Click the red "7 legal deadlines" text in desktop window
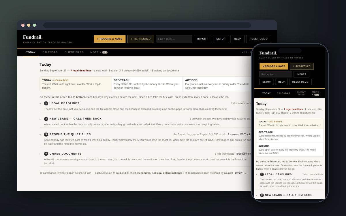 pyautogui.click(x=81, y=71)
